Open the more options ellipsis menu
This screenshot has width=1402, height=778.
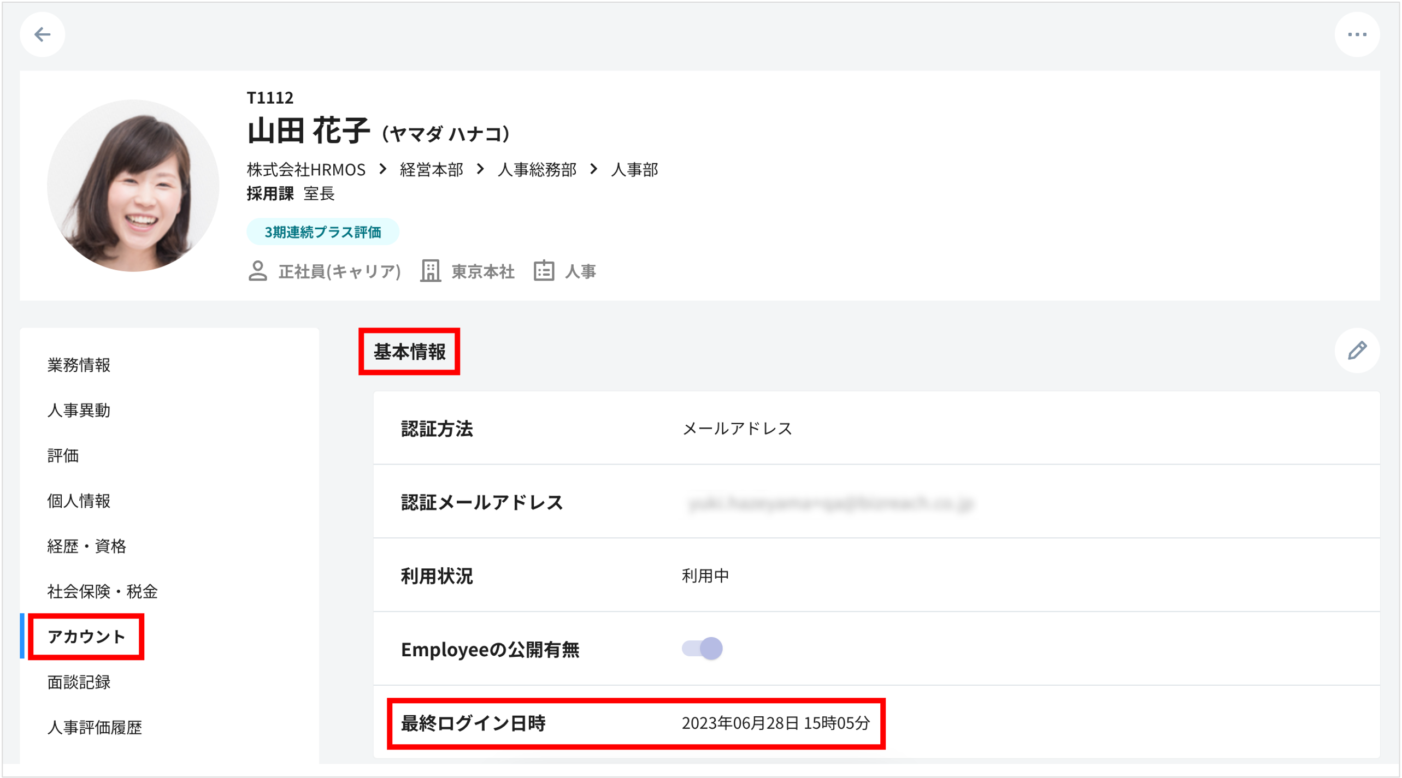coord(1358,34)
